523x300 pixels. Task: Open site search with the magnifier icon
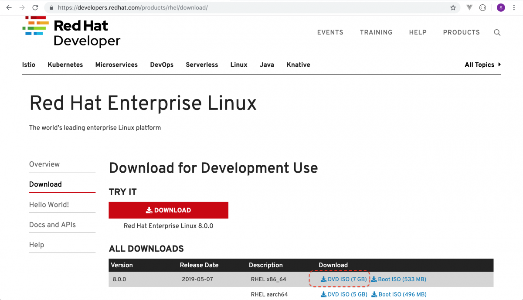[497, 32]
